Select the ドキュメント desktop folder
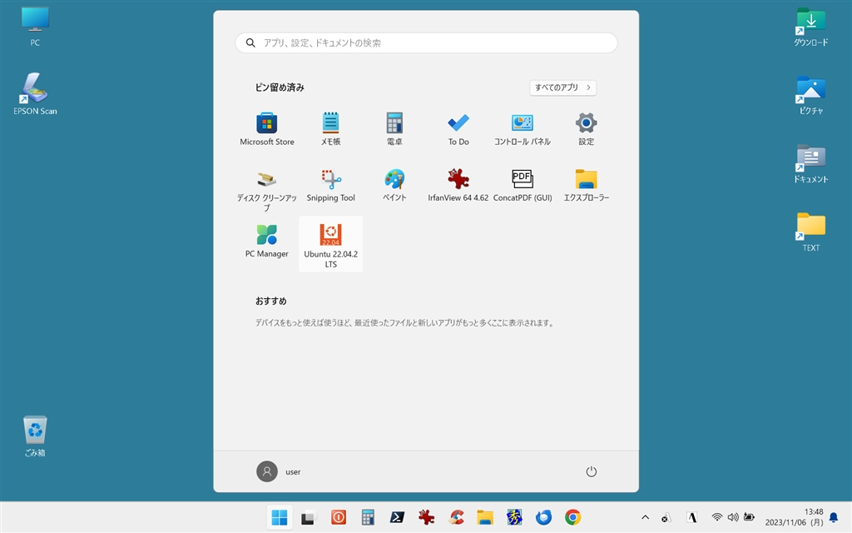 810,163
